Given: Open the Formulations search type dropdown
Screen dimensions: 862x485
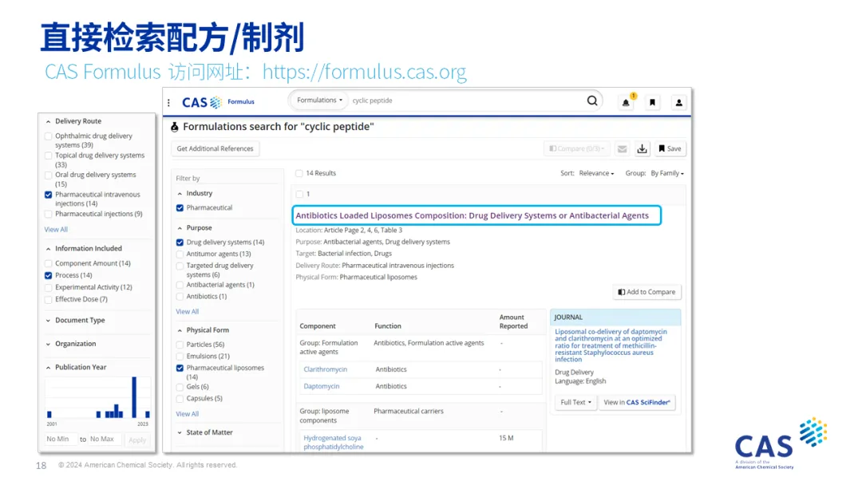Looking at the screenshot, I should pyautogui.click(x=319, y=101).
